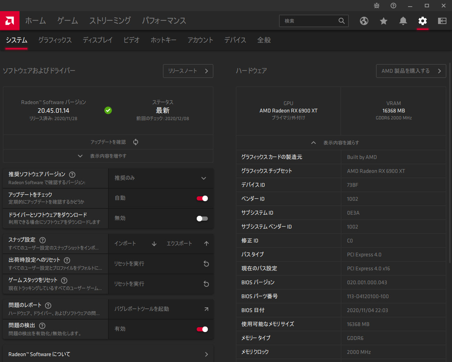Select the アカウント settings tab
452x362 pixels.
[x=200, y=40]
